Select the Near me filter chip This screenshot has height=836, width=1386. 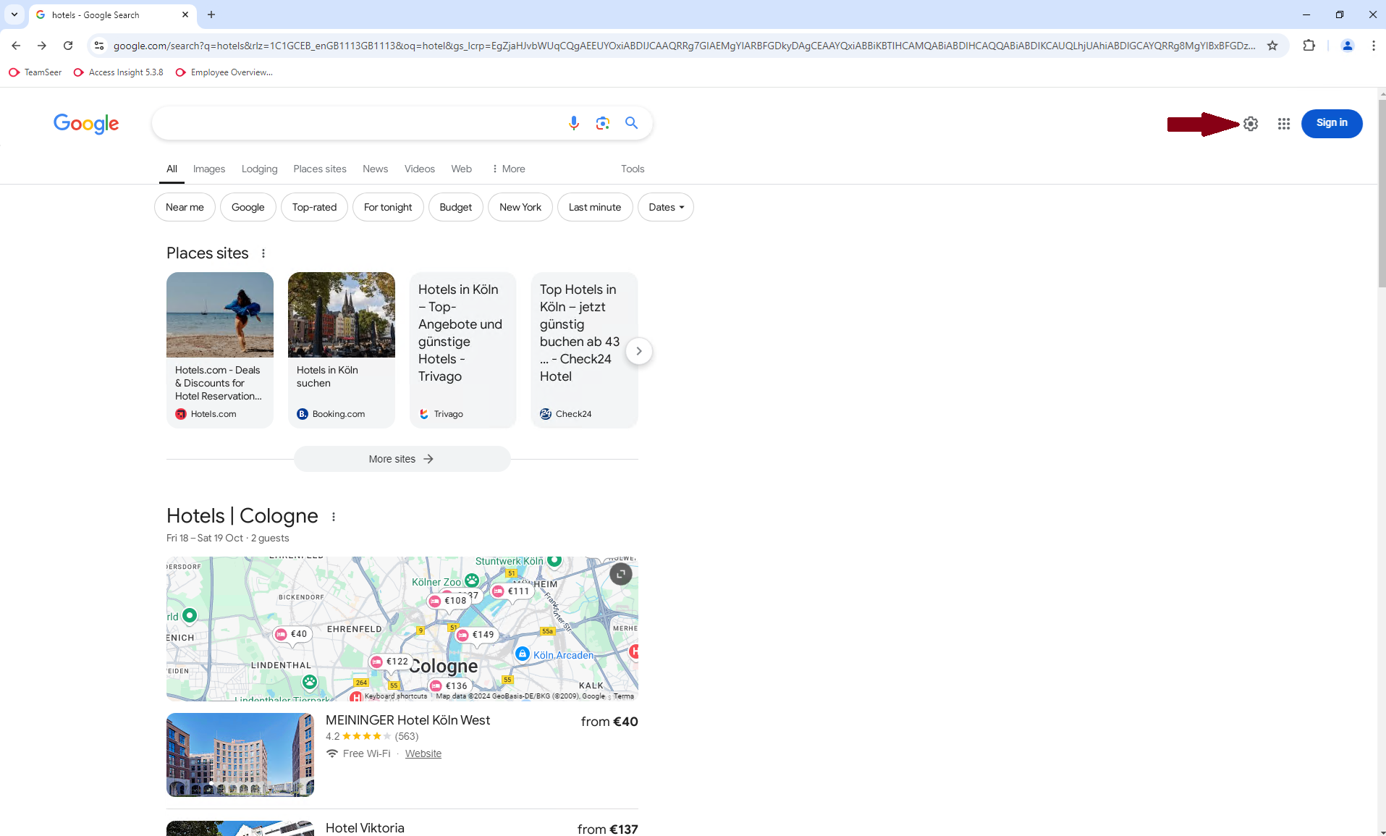point(185,207)
